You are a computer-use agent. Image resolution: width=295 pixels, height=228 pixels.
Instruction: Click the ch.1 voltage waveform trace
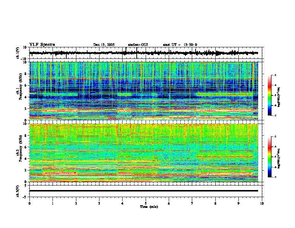pyautogui.click(x=143, y=53)
